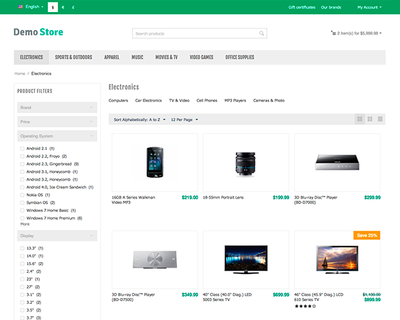Screen dimensions: 400x320
Task: Open the cart summary dropdown arrow
Action: (381, 33)
